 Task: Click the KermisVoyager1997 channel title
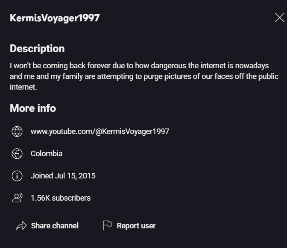click(55, 18)
